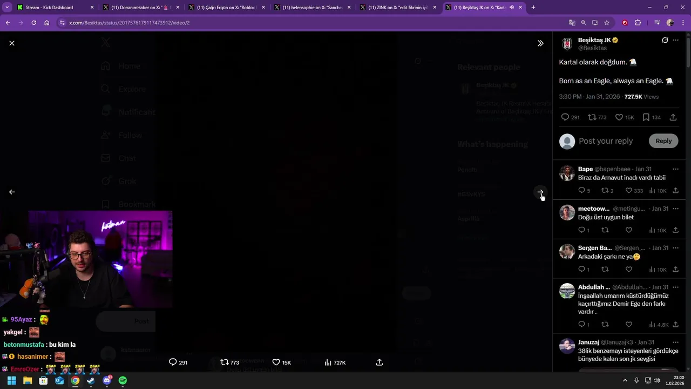Bookmark the Beşiktaş post showing 134

click(x=651, y=117)
